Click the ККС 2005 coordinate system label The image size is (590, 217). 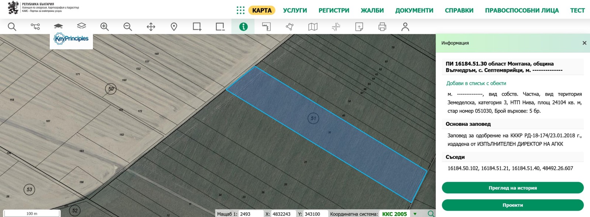coord(395,214)
